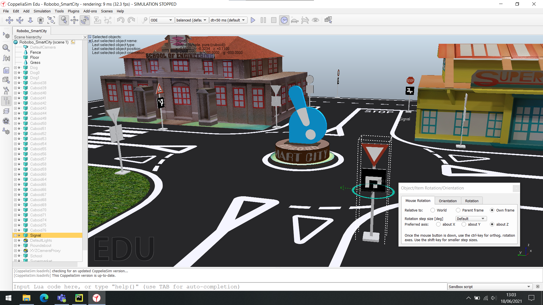
Task: Open scene object properties magnifier icon
Action: 6,48
